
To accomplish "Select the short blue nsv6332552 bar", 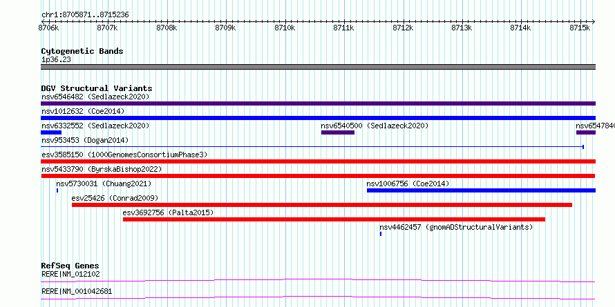I will [x=51, y=132].
